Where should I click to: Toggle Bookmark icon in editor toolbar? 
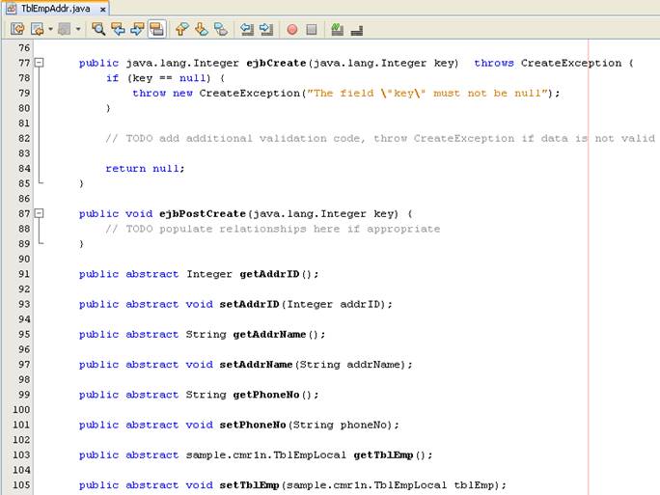pos(221,29)
